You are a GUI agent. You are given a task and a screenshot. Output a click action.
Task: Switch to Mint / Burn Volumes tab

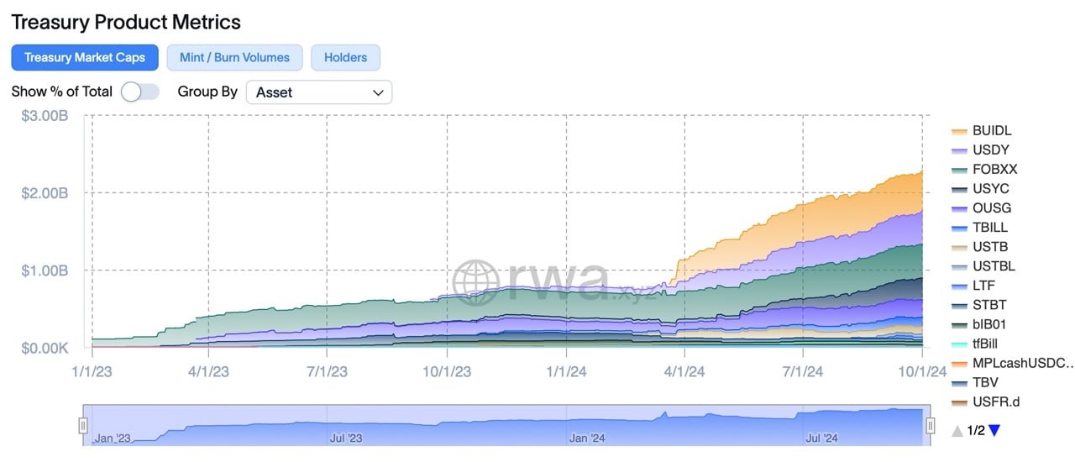pyautogui.click(x=234, y=58)
